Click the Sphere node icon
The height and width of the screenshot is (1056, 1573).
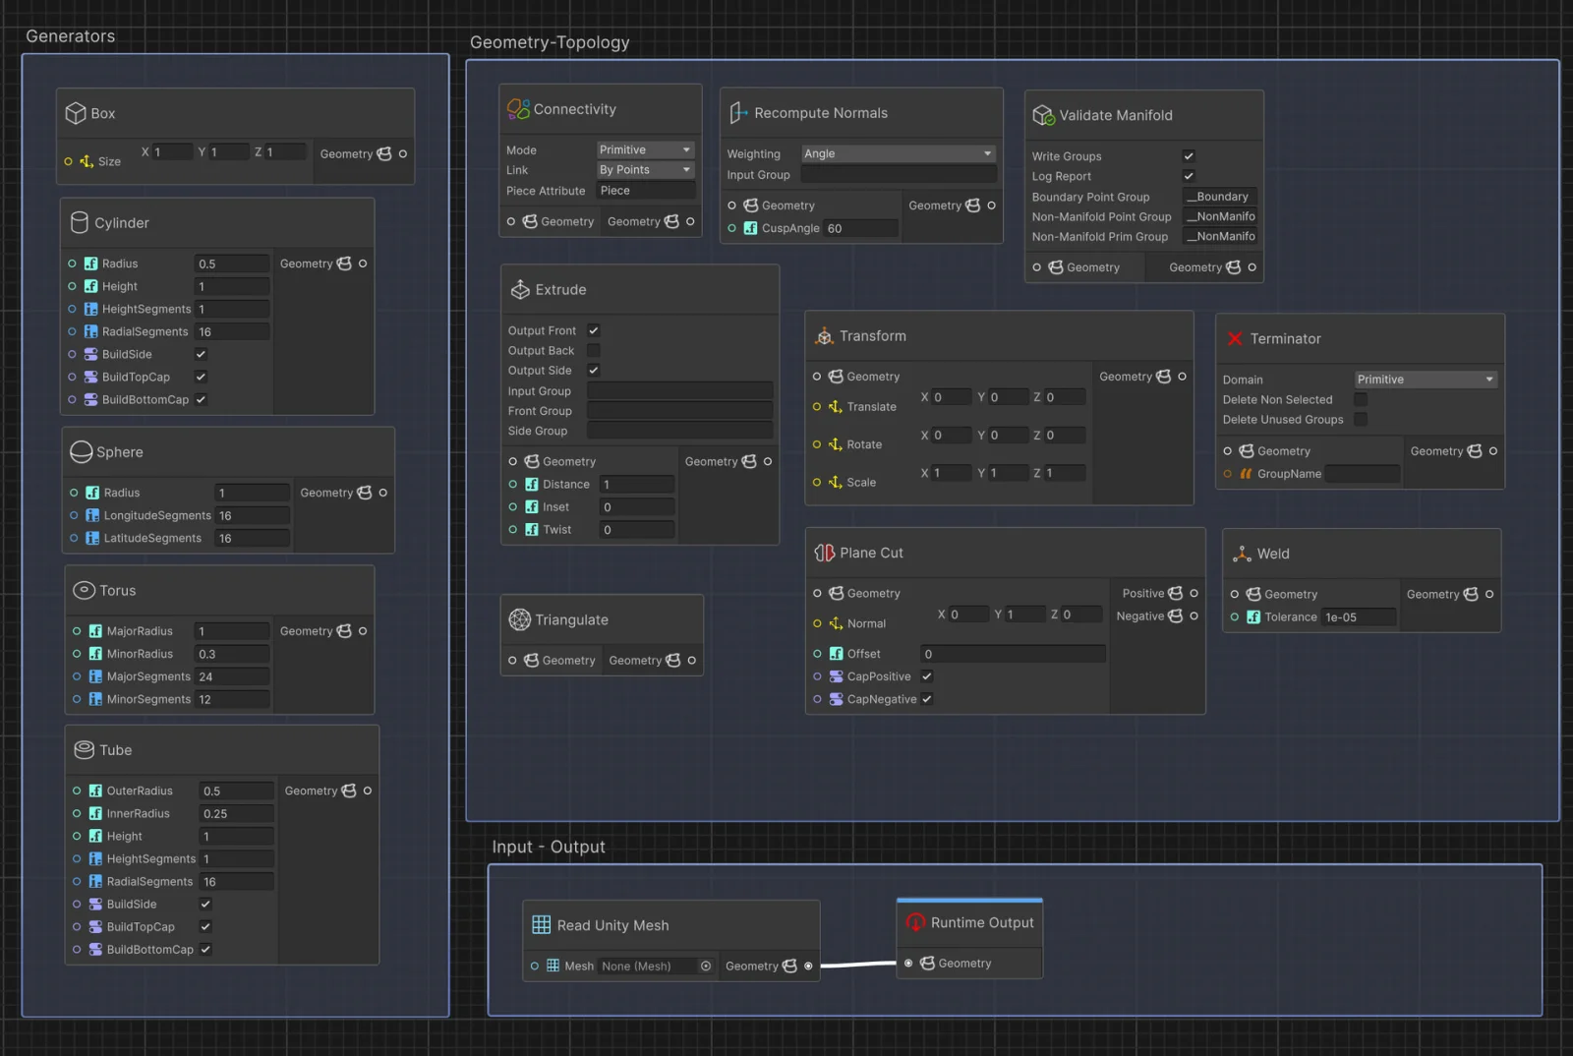coord(82,451)
